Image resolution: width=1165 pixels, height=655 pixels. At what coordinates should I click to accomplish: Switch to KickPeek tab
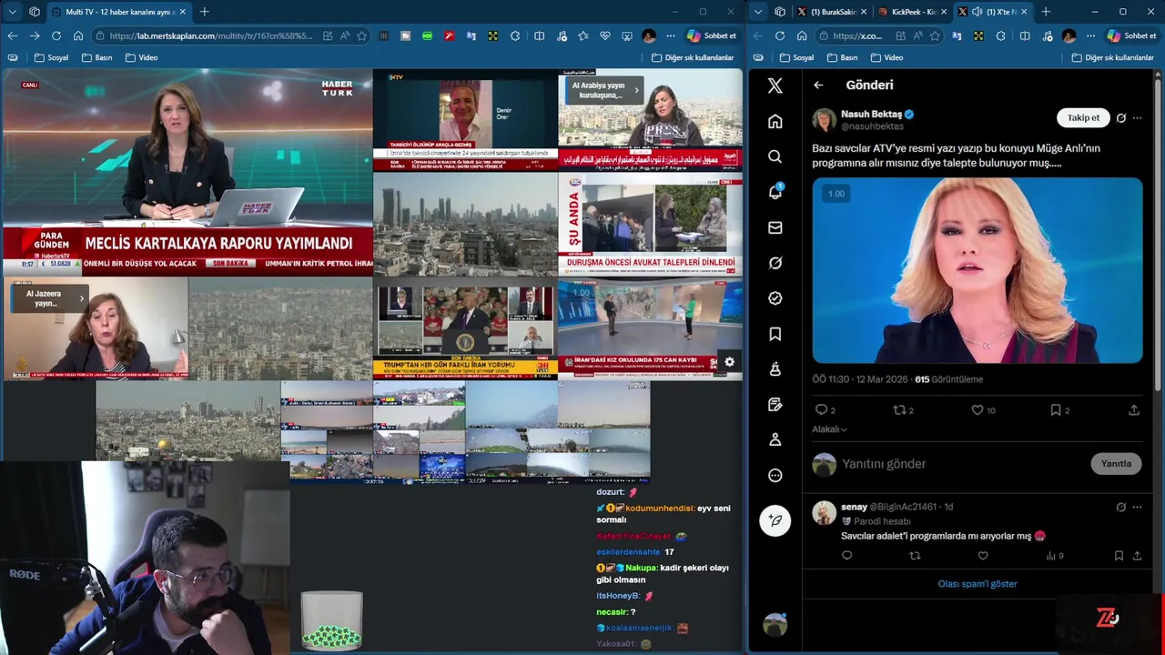click(x=911, y=12)
